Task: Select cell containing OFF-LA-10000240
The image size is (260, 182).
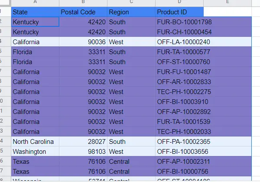Action: coord(179,42)
